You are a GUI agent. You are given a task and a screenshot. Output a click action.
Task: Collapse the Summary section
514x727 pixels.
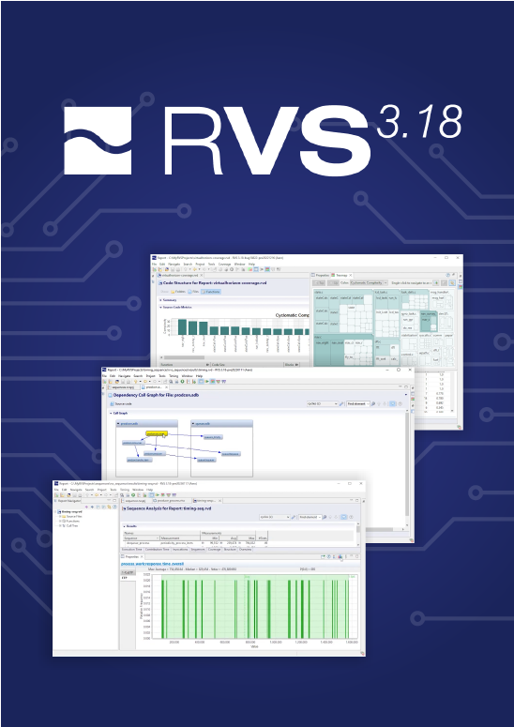(x=160, y=300)
